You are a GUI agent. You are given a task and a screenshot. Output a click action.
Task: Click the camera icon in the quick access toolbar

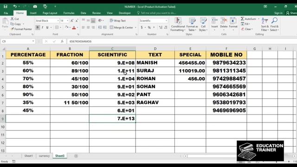(x=35, y=6)
